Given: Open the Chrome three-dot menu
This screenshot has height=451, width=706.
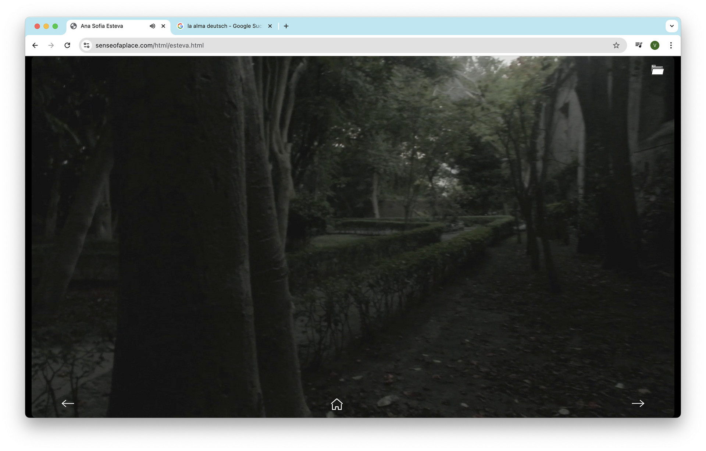Looking at the screenshot, I should coord(671,45).
